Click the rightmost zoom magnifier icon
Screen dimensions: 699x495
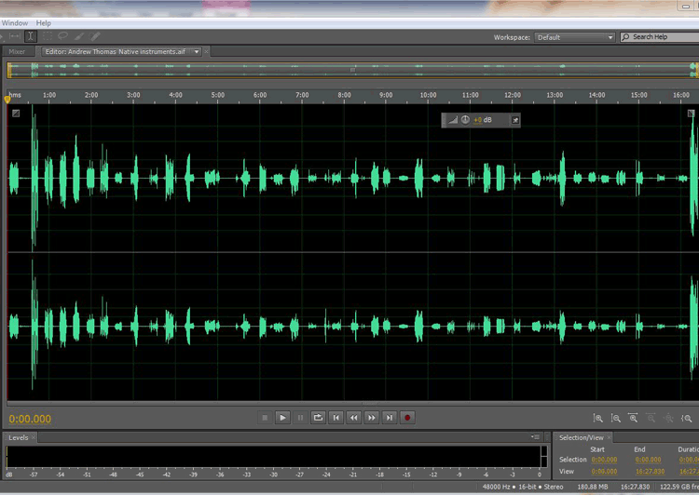(x=687, y=419)
